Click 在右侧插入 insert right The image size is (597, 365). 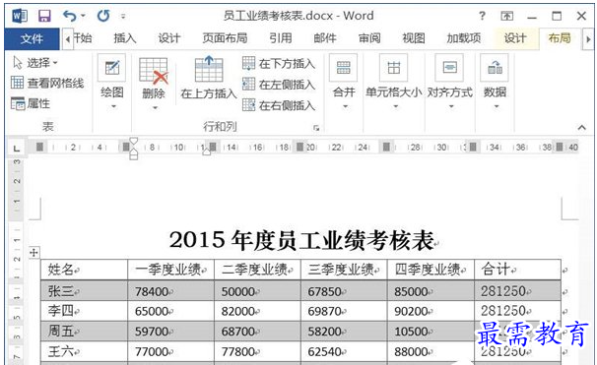[279, 105]
